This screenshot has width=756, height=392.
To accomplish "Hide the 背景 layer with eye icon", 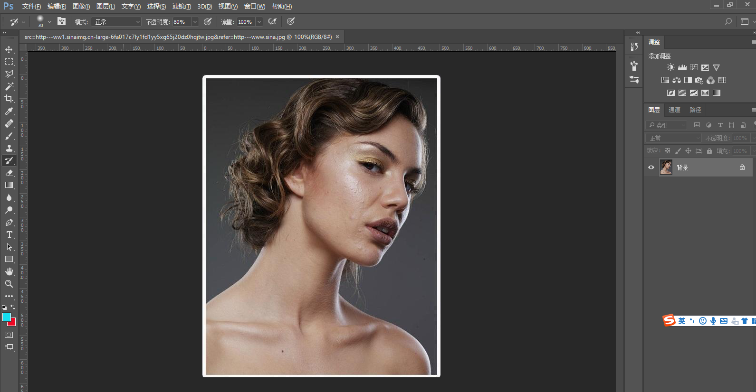I will [651, 168].
